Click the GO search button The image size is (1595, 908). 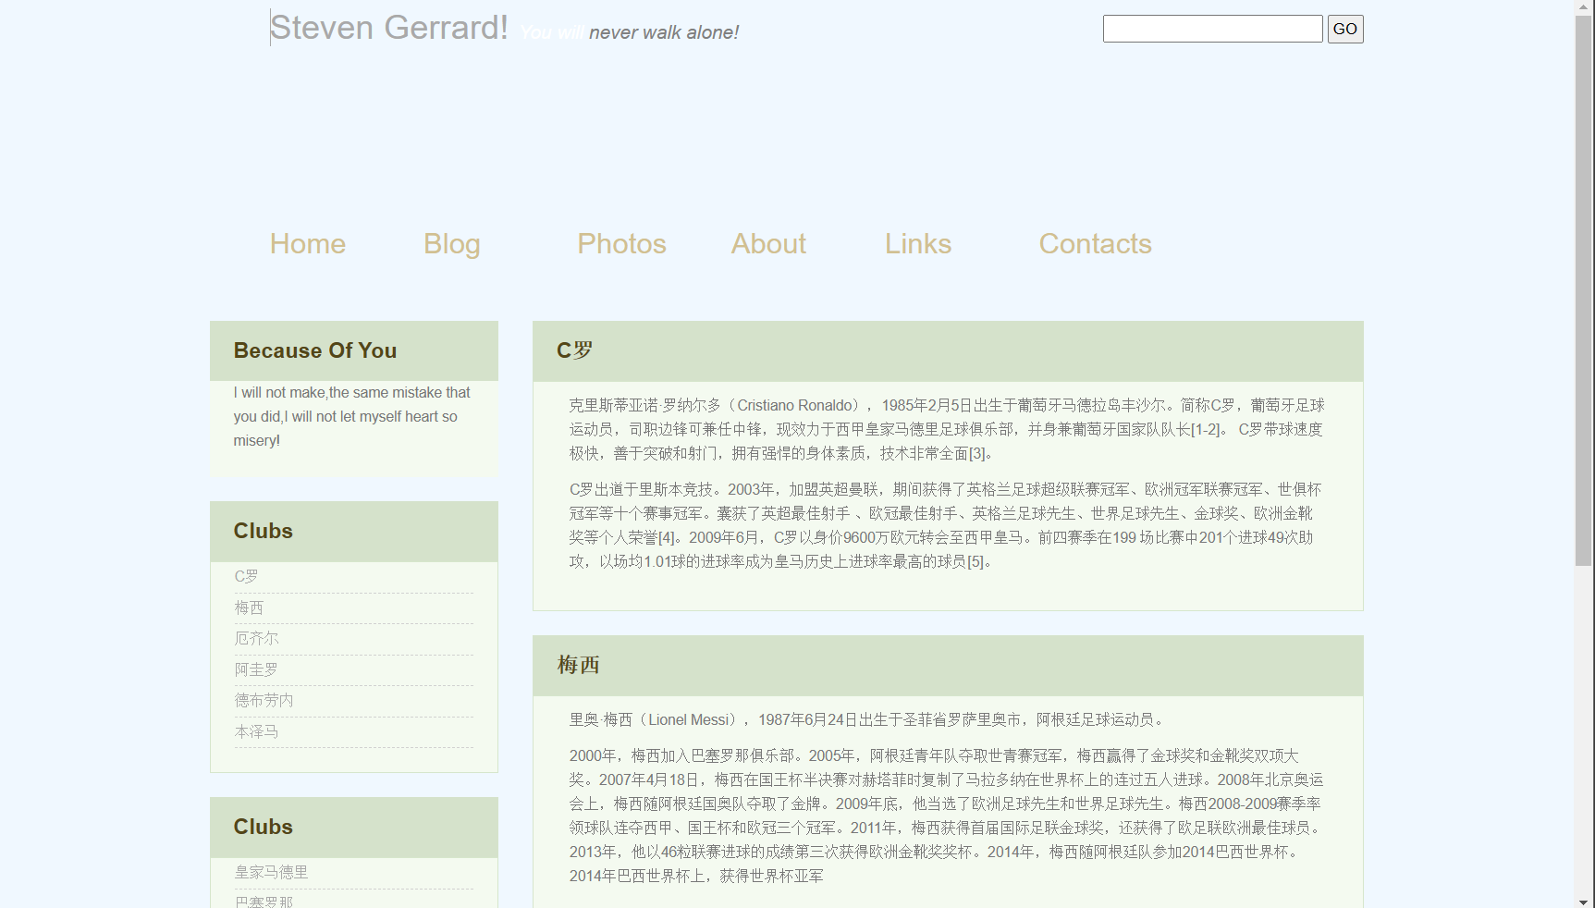click(1345, 29)
